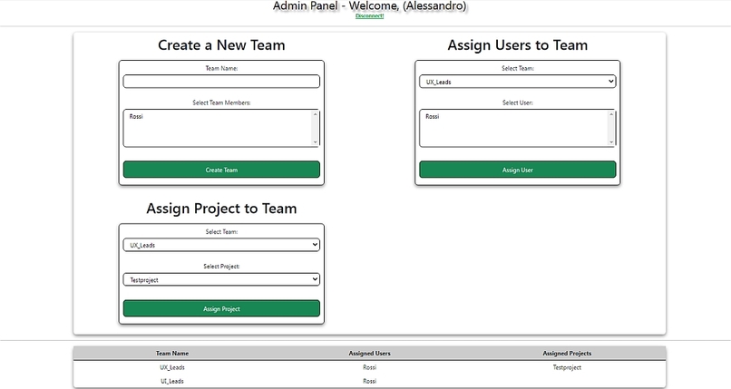Click the up arrow of the Select User list scrollbar
Screen dimensions: 731x389
pos(611,114)
